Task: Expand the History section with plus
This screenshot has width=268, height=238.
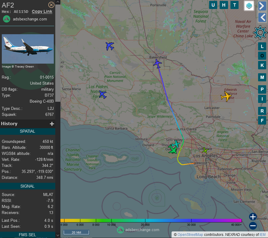Action: (52, 124)
